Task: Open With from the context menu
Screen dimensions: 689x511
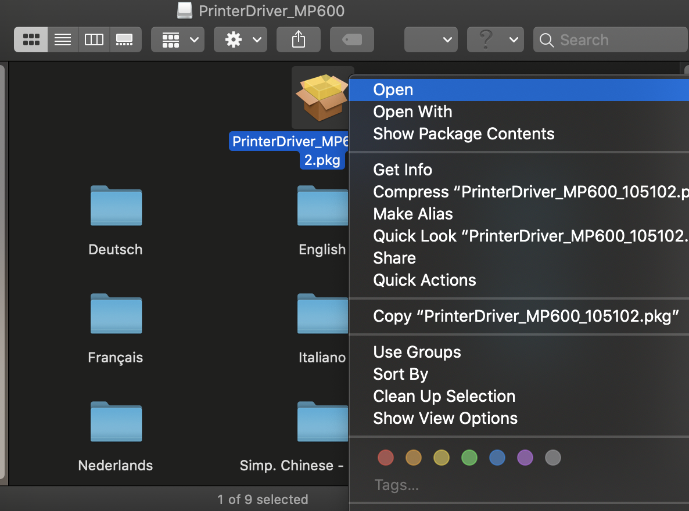Action: coord(412,111)
